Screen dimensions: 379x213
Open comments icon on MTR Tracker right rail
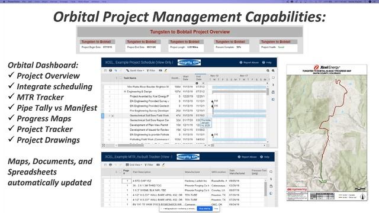(271, 172)
